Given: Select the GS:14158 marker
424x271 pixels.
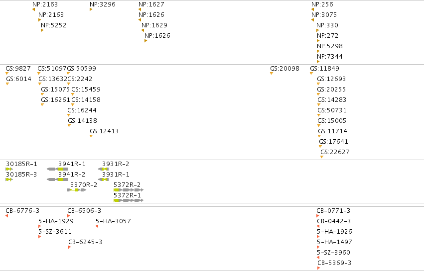Looking at the screenshot, I should (x=73, y=105).
